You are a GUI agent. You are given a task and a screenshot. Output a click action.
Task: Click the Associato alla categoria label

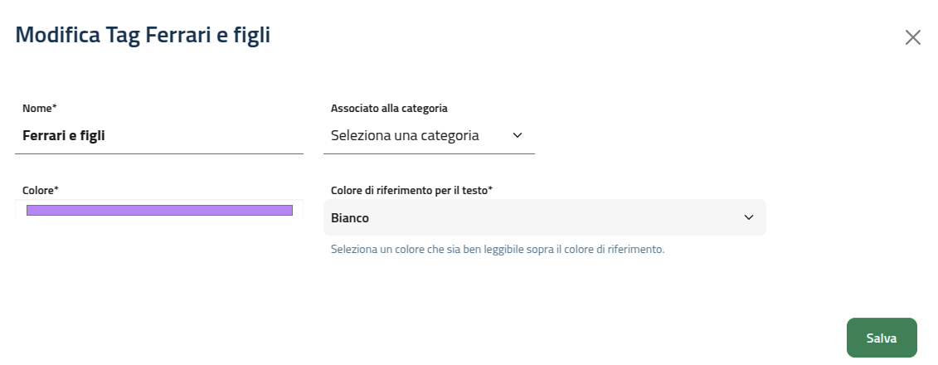pyautogui.click(x=389, y=108)
